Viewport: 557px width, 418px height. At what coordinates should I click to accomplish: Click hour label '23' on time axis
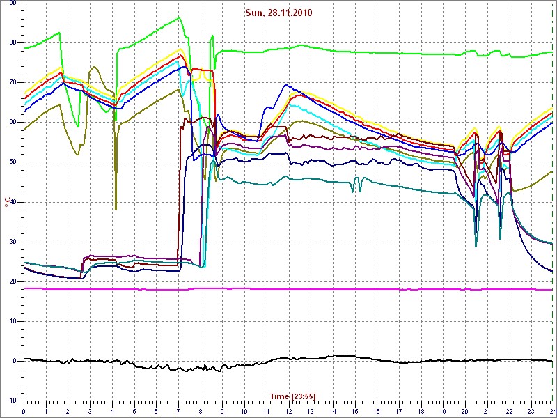click(531, 412)
